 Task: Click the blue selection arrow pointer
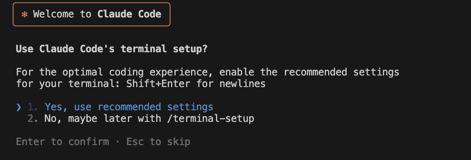click(19, 107)
